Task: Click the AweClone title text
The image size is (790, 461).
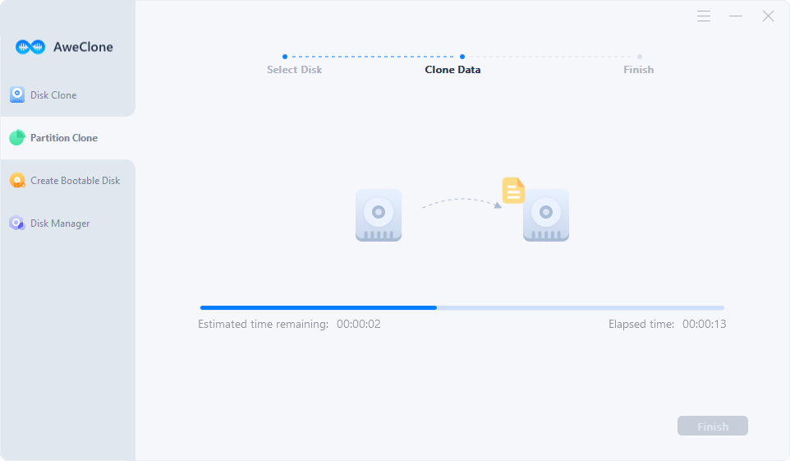Action: [83, 47]
